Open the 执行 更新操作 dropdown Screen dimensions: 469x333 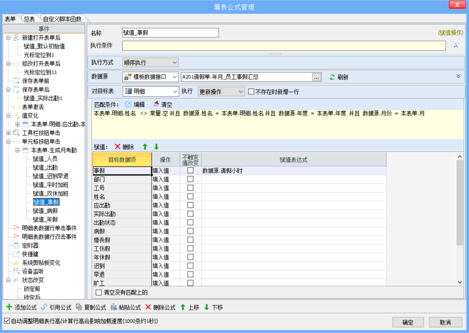click(221, 91)
